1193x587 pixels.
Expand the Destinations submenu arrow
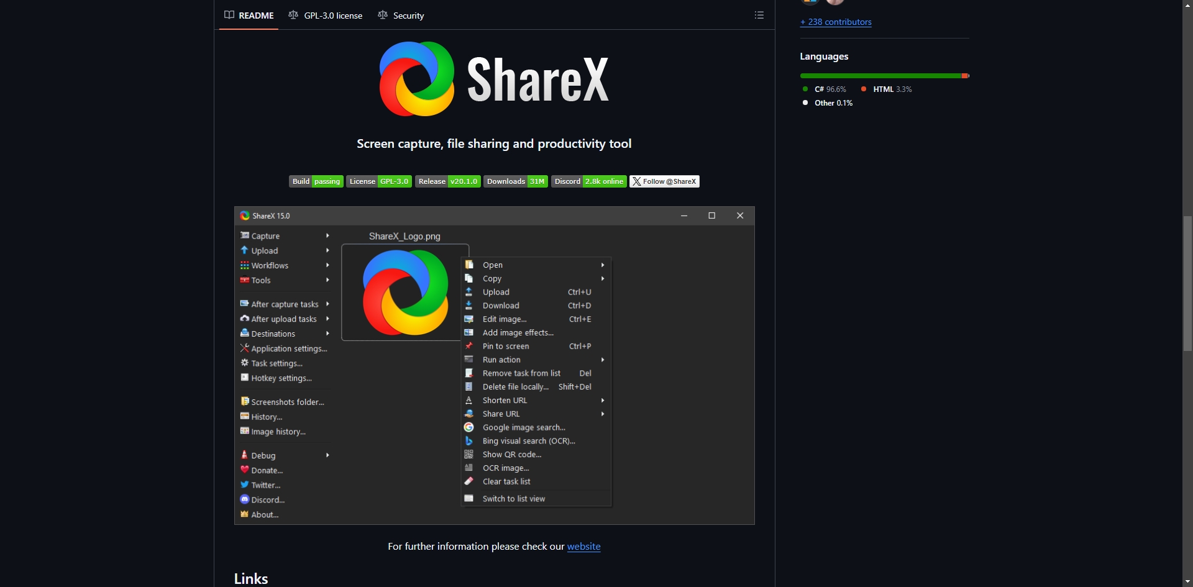click(327, 334)
